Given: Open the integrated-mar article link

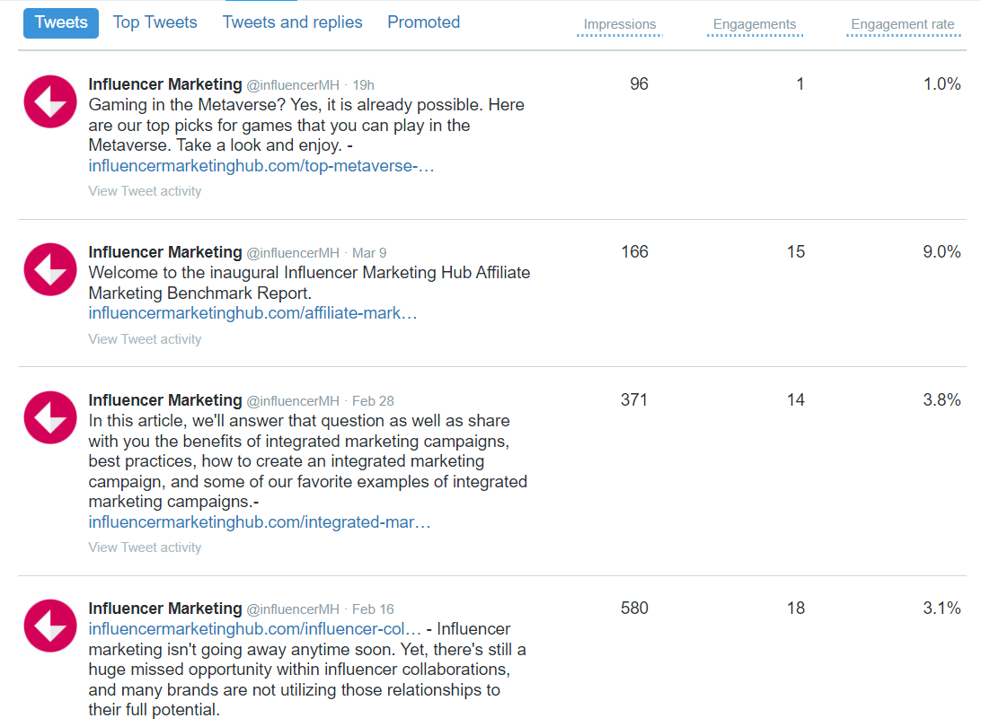Looking at the screenshot, I should 259,521.
